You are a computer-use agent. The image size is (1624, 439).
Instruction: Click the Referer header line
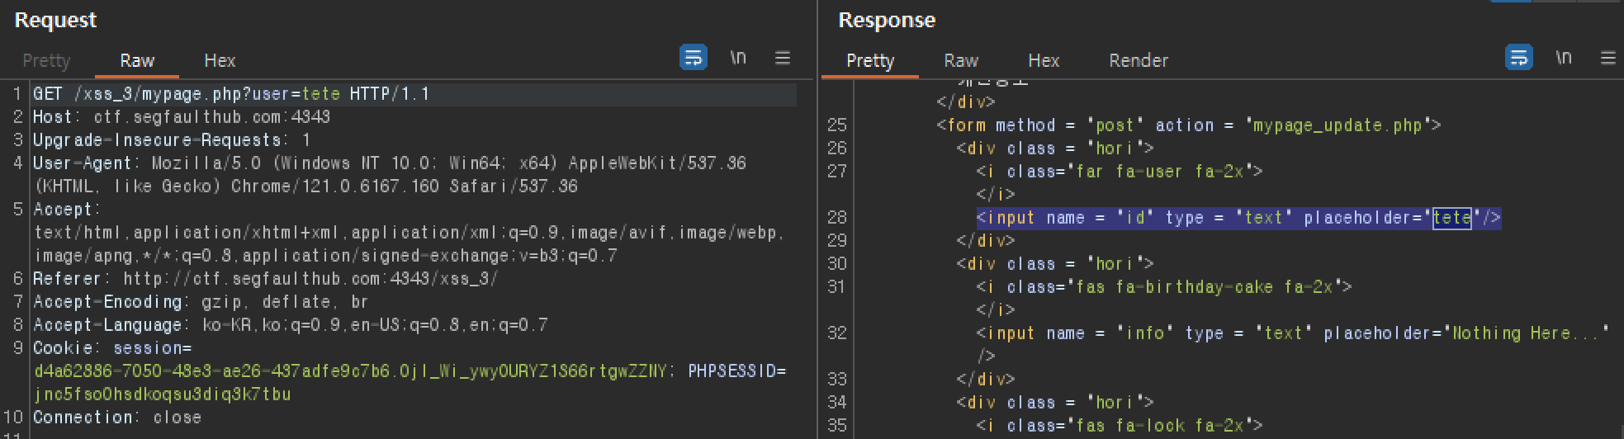click(x=265, y=279)
